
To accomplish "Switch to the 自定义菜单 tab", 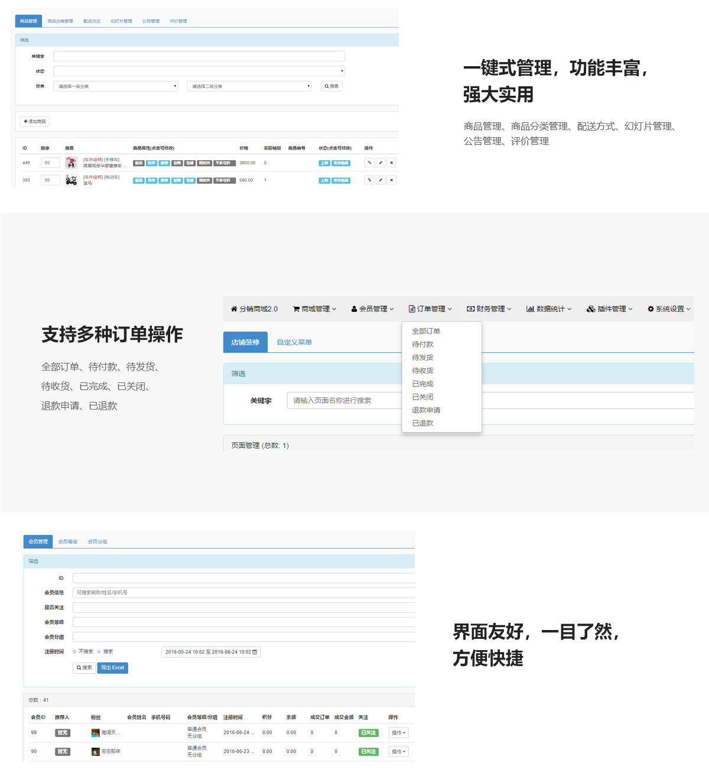I will [294, 342].
